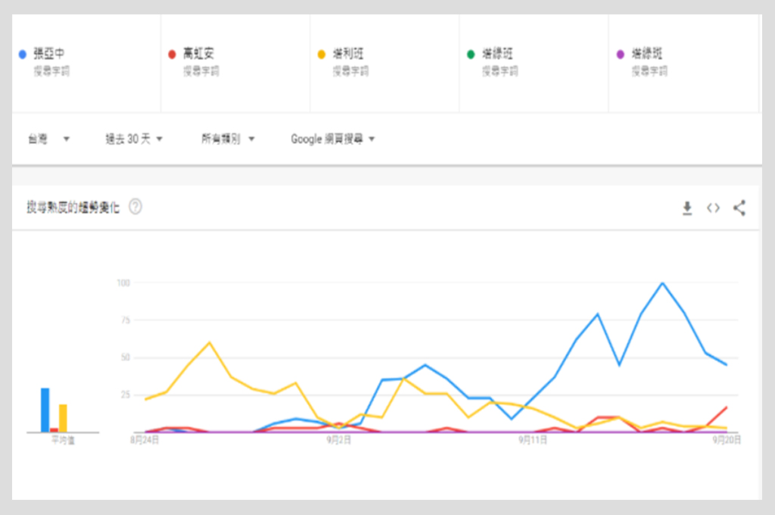Click the embed code icon

click(x=713, y=208)
